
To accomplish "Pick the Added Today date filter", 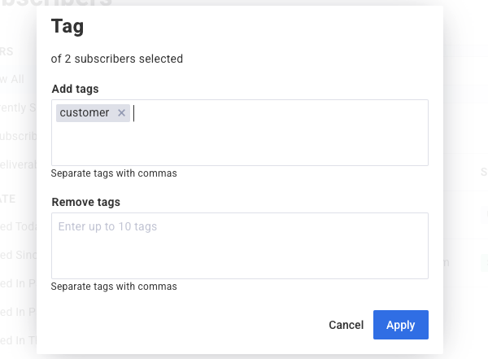I will [18, 227].
